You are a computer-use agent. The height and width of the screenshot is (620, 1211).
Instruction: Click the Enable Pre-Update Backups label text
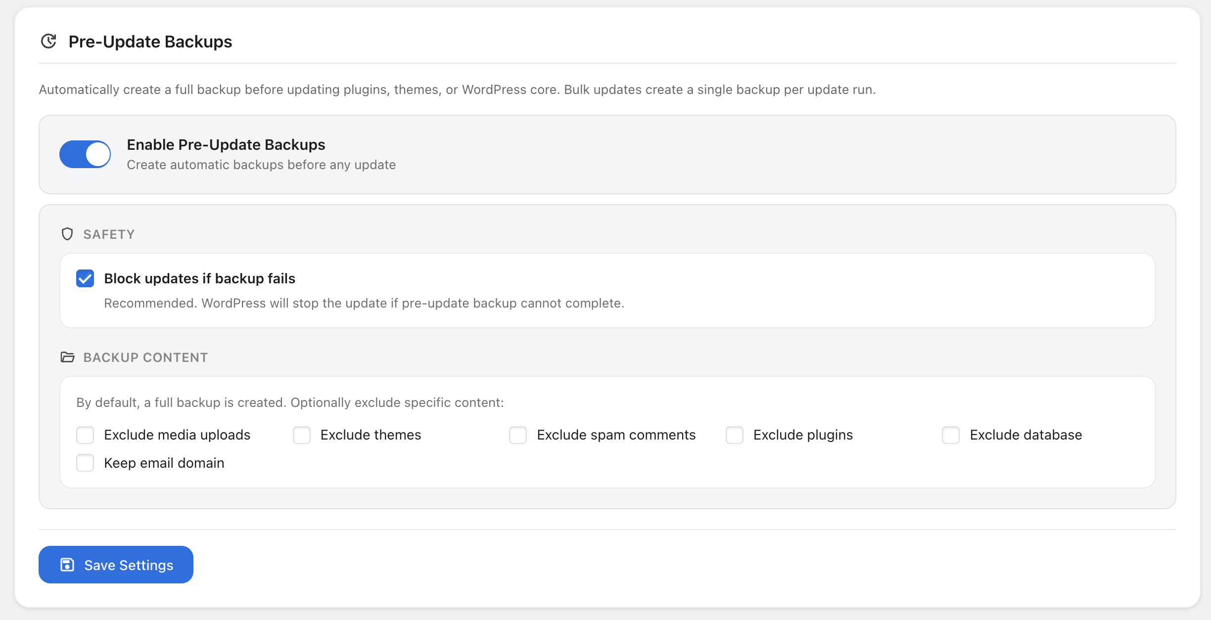[226, 144]
